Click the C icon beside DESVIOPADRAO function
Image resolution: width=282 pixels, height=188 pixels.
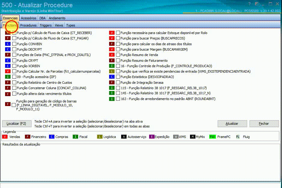(112, 77)
